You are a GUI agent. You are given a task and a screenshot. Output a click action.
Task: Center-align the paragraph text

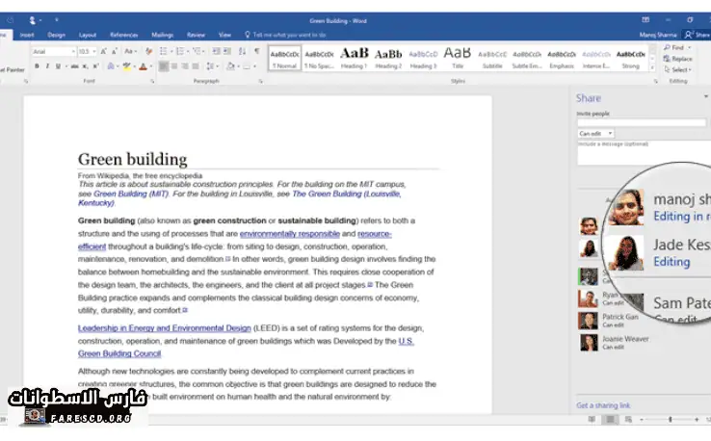coord(175,66)
